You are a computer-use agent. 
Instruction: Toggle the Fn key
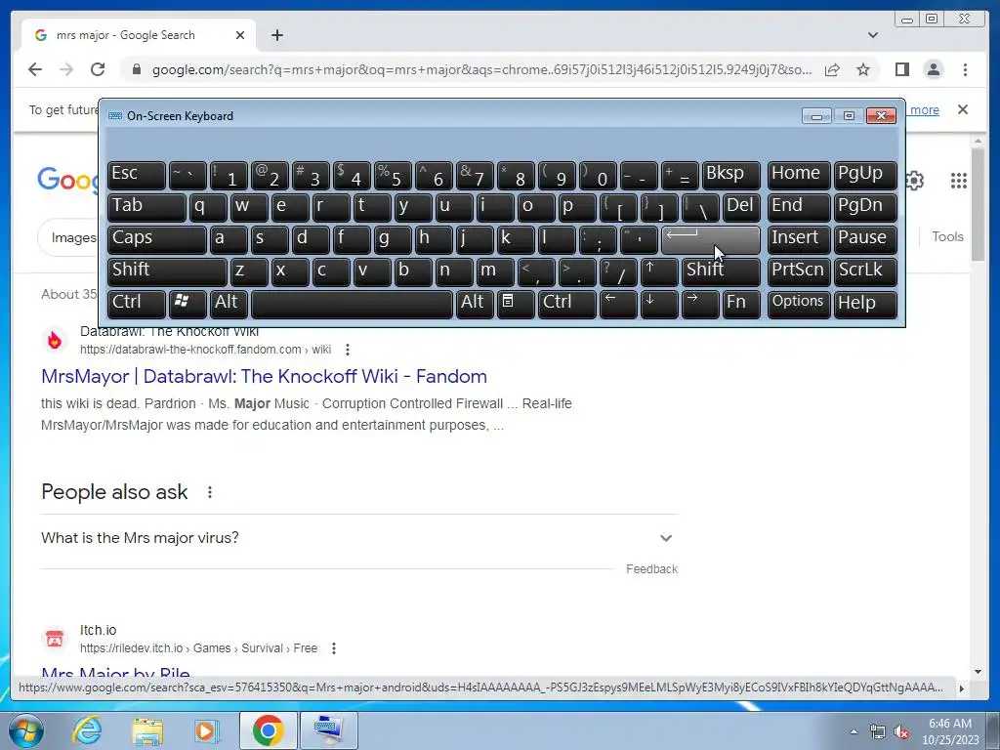coord(741,304)
